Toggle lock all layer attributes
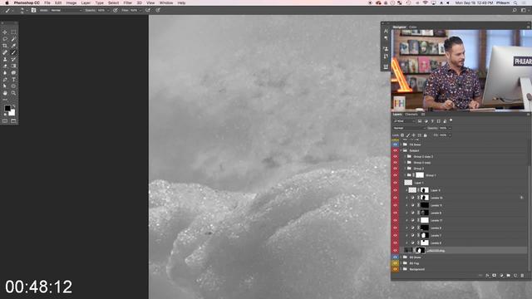 coord(425,135)
